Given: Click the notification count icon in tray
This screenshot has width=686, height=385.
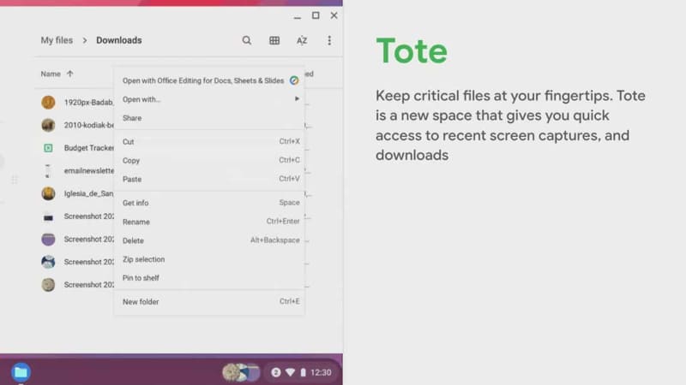Looking at the screenshot, I should [x=275, y=372].
